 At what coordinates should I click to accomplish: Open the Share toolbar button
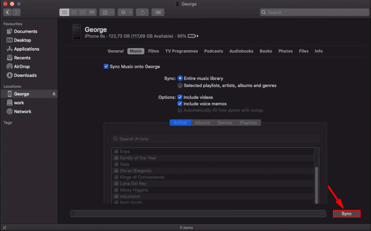pyautogui.click(x=142, y=12)
